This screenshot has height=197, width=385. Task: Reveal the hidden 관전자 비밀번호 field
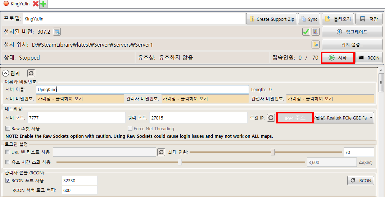[330, 99]
